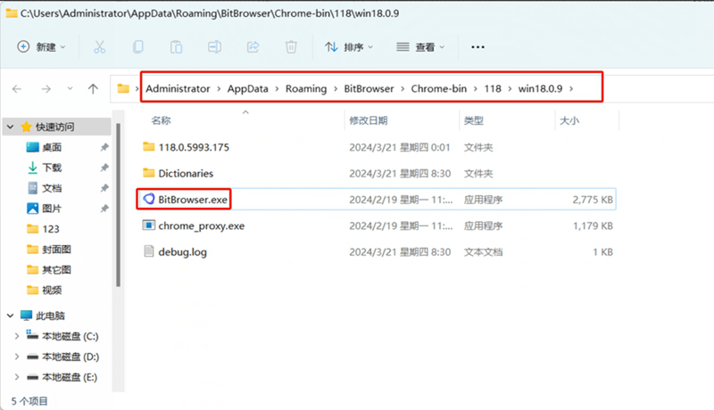Click the BitBrowser.exe application icon
Image resolution: width=714 pixels, height=410 pixels.
149,199
